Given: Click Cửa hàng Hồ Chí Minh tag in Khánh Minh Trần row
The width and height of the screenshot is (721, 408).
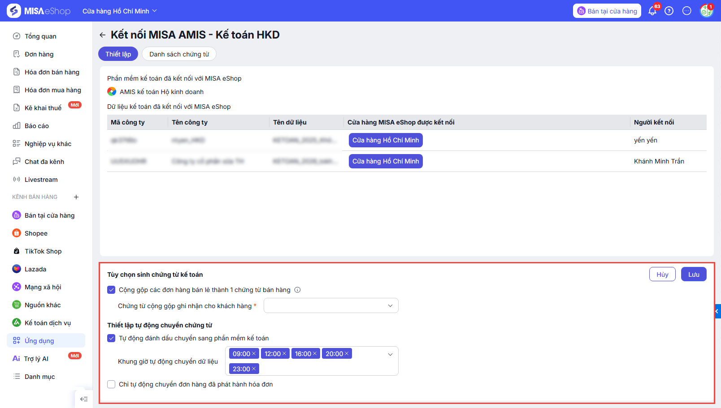Looking at the screenshot, I should (386, 161).
